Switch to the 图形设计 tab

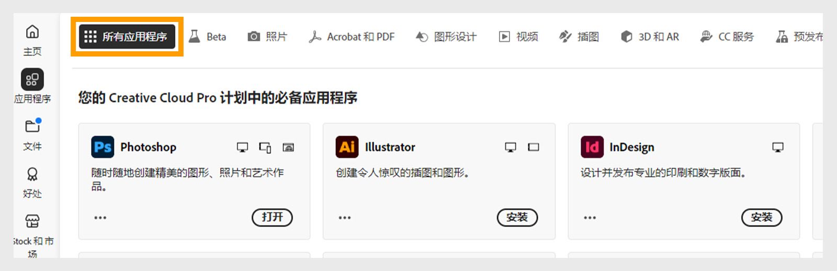click(446, 37)
